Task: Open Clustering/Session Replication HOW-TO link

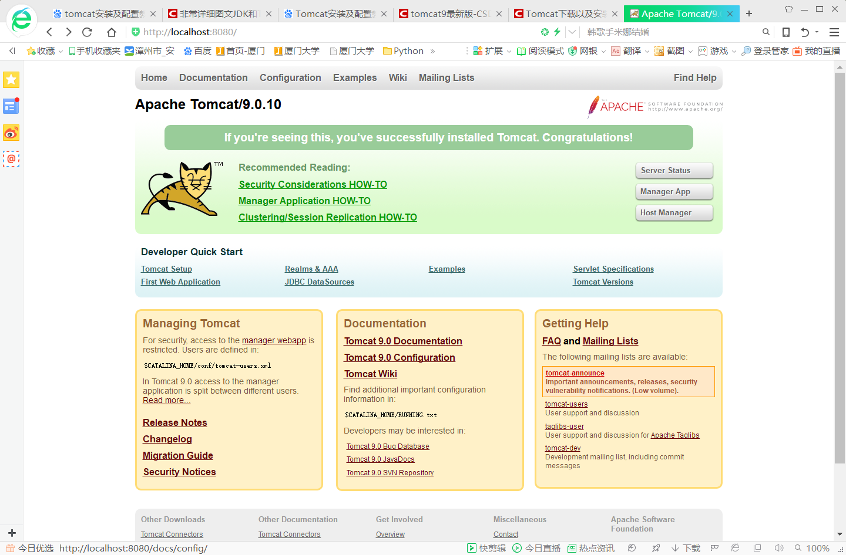Action: [x=328, y=217]
